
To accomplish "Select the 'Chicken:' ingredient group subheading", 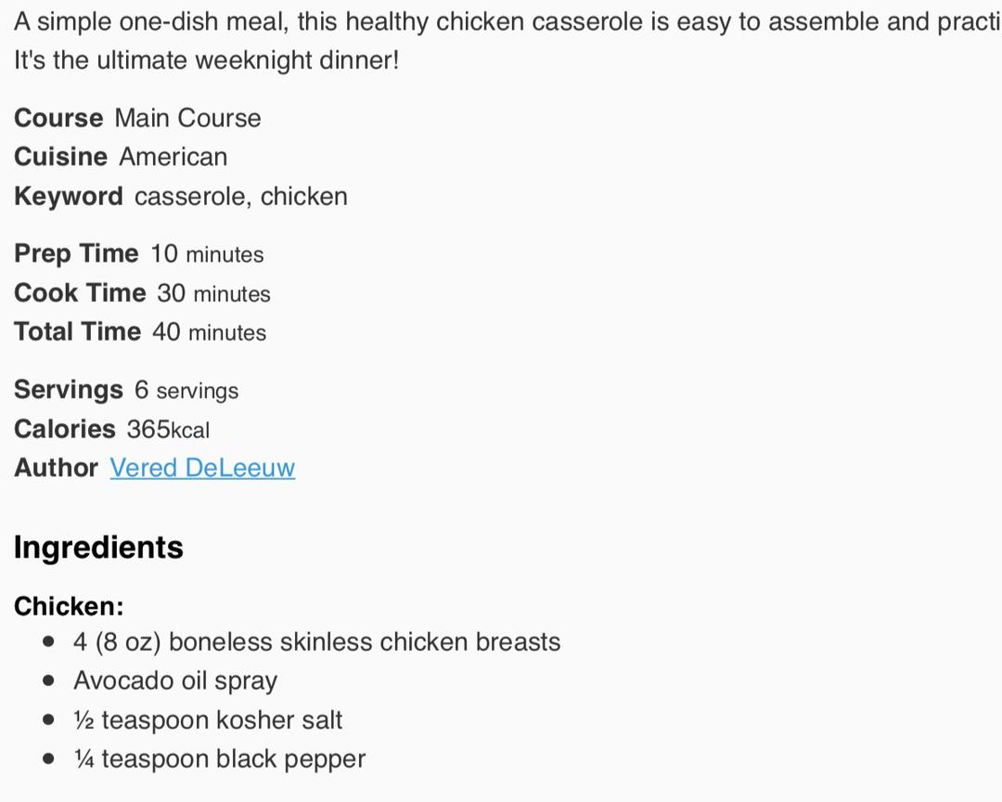I will [x=69, y=606].
